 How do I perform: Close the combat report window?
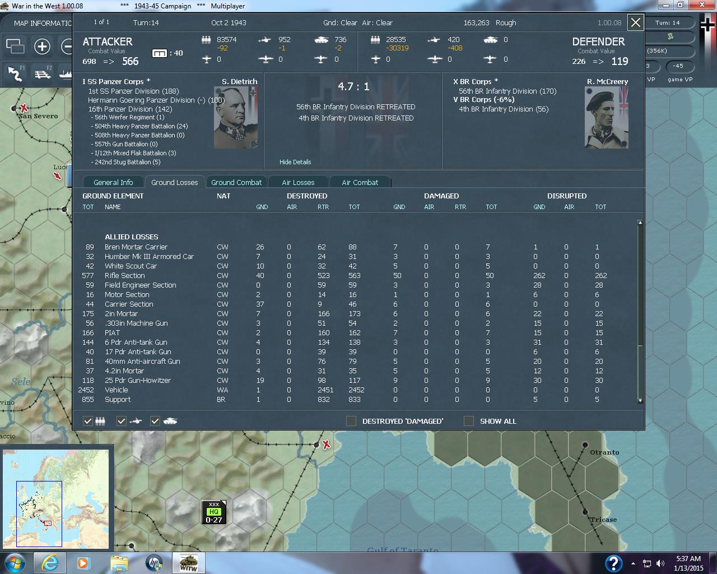pyautogui.click(x=636, y=22)
